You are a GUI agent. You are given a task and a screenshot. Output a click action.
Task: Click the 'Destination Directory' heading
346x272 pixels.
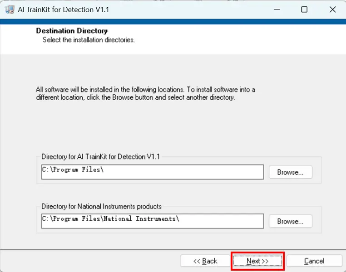click(x=72, y=31)
